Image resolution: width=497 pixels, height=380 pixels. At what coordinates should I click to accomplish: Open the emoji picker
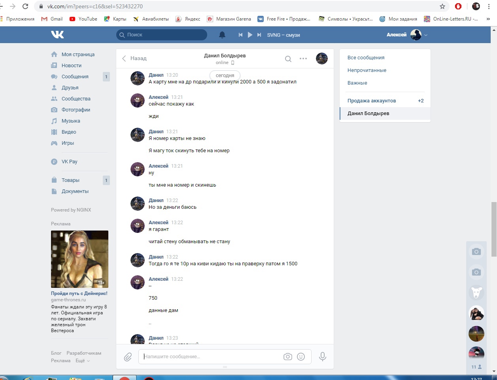pos(301,357)
